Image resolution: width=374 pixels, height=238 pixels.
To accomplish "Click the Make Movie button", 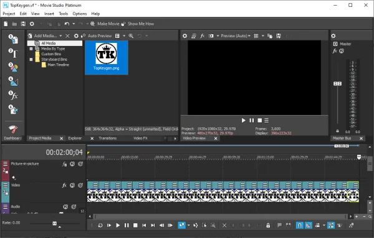I will pos(105,24).
